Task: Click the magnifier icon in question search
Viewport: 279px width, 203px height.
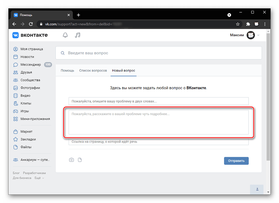Action: click(x=63, y=53)
